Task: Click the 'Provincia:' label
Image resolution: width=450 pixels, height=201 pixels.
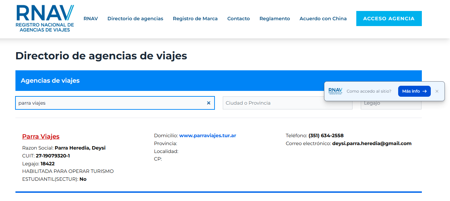Action: point(165,143)
